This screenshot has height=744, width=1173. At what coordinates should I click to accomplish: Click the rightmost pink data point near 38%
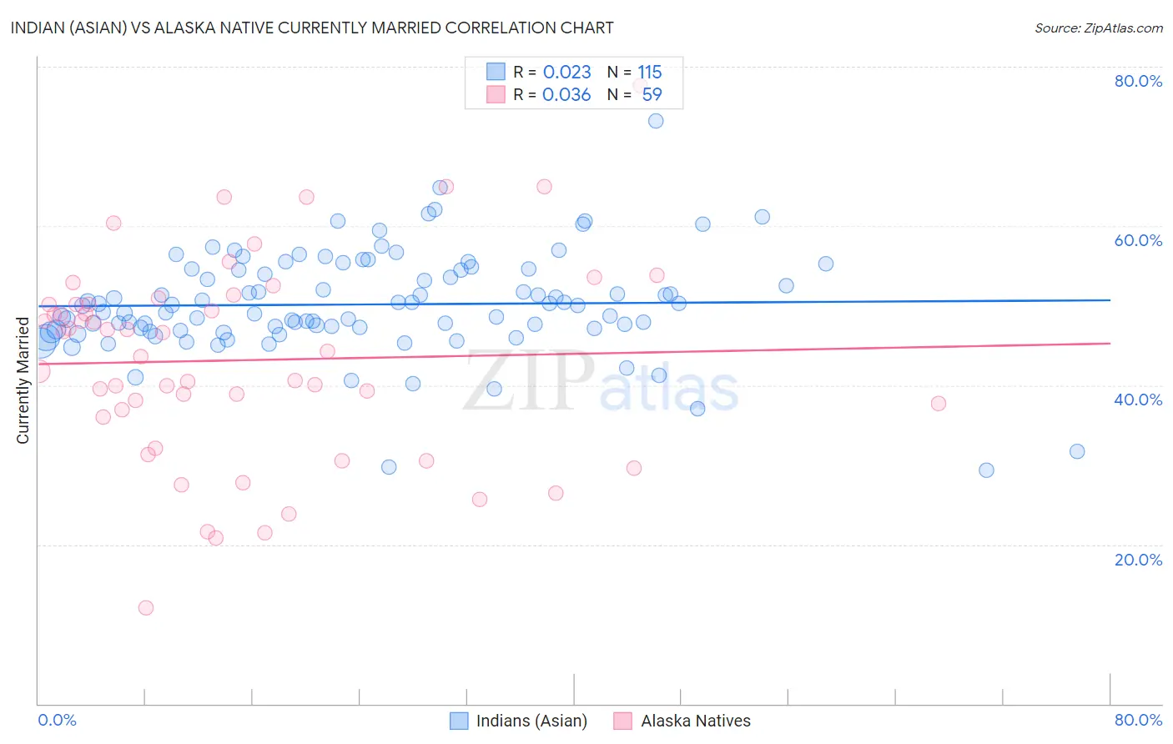point(939,404)
